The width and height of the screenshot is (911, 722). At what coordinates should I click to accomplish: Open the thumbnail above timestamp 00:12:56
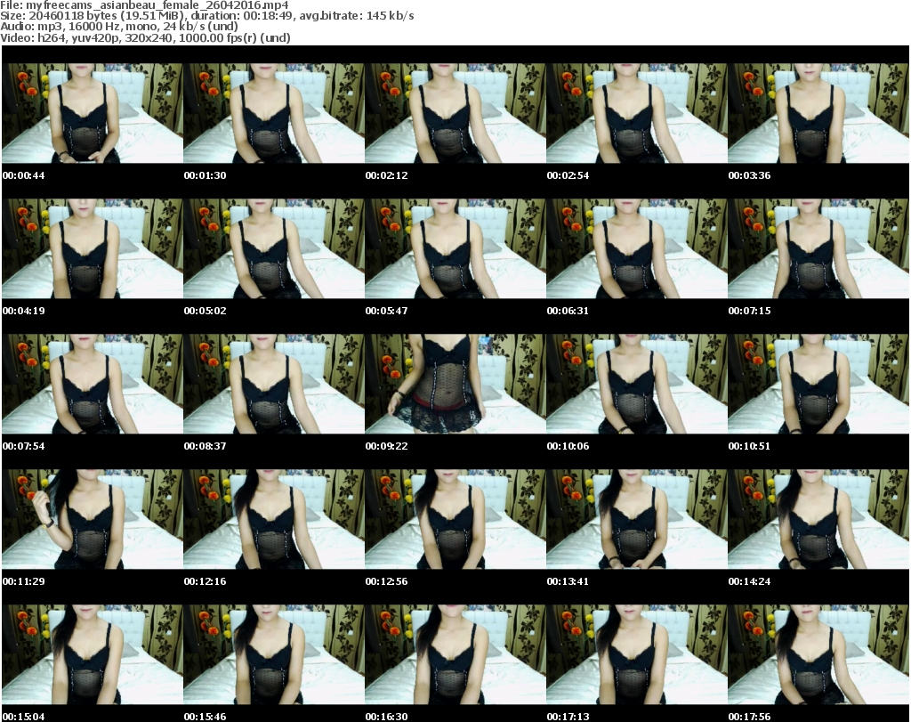[x=455, y=519]
